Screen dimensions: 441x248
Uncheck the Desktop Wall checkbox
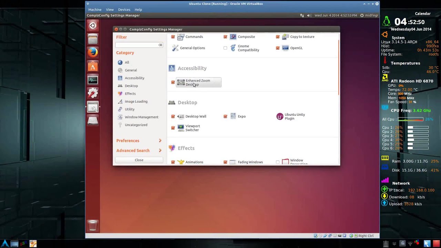[173, 116]
